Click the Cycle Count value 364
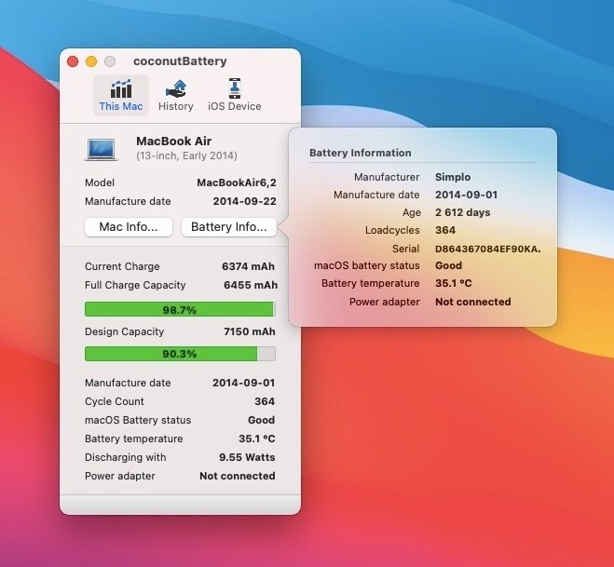This screenshot has height=567, width=614. [x=265, y=401]
